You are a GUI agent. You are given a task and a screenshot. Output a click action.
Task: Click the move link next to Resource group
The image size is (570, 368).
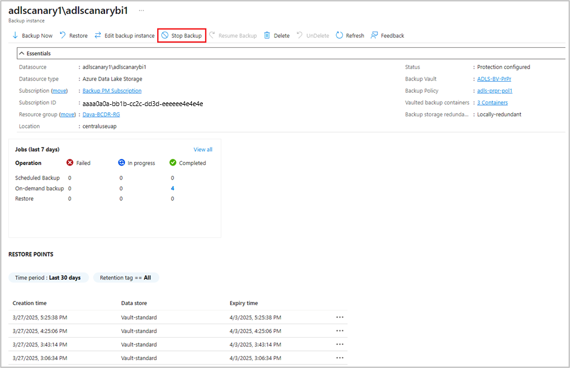coord(67,115)
